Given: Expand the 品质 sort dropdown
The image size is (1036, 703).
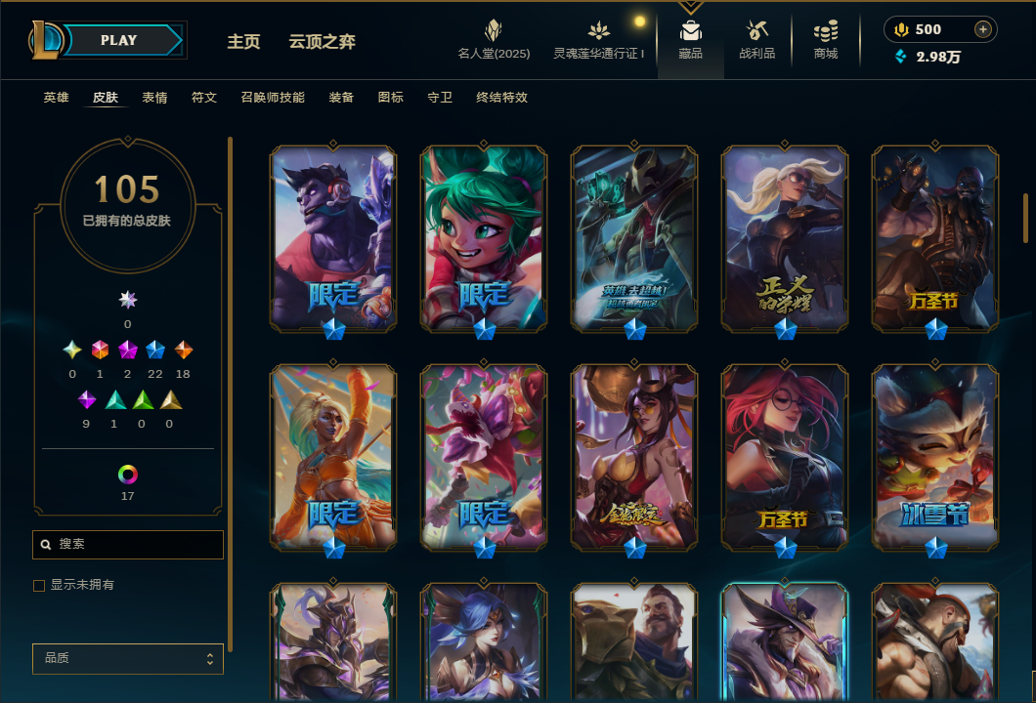Looking at the screenshot, I should (x=127, y=658).
